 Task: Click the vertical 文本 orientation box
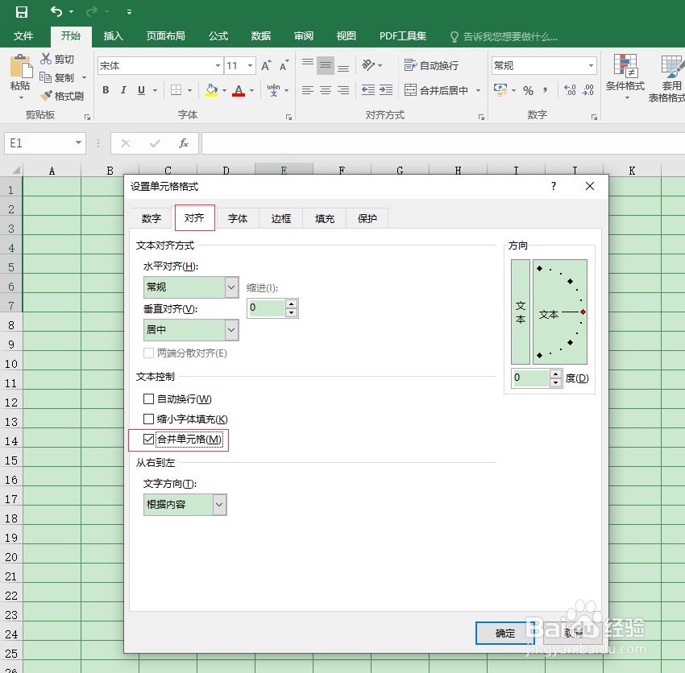(x=521, y=312)
